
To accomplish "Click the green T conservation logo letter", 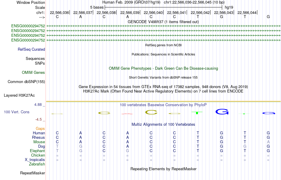I will click(197, 113).
